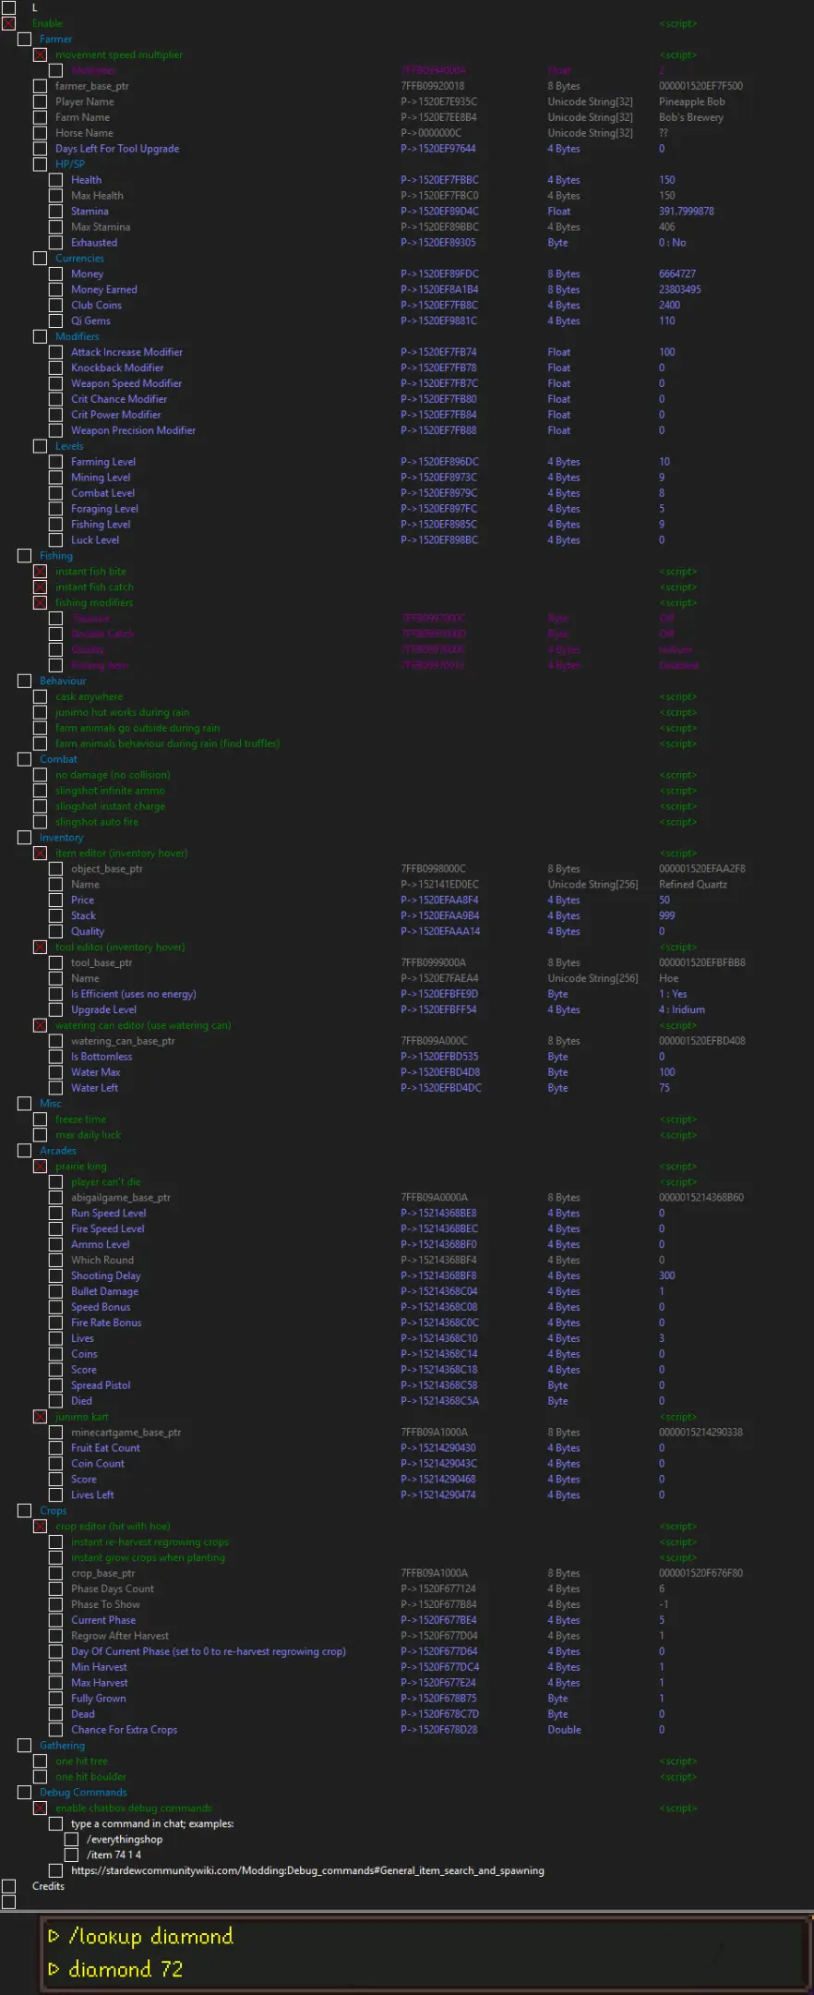Select the Water Left row

[x=94, y=1087]
